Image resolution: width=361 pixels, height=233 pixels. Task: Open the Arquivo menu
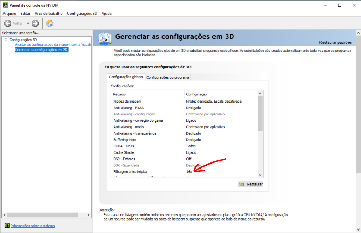point(9,13)
